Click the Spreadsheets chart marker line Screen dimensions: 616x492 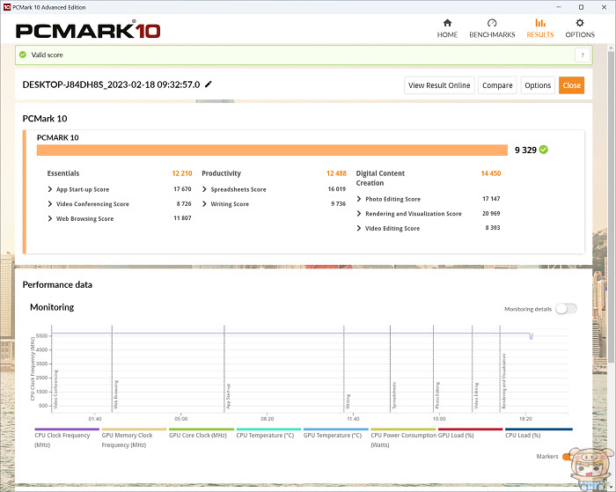pyautogui.click(x=390, y=369)
